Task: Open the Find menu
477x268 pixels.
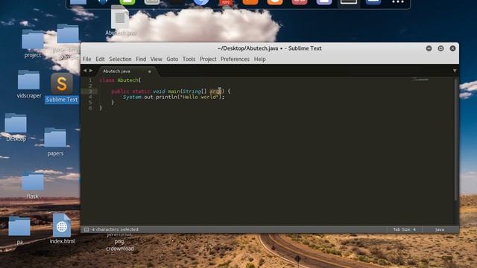Action: coord(141,59)
